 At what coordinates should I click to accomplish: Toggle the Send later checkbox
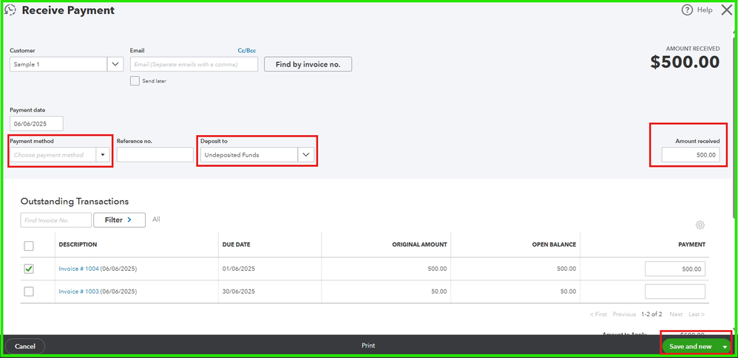tap(135, 80)
